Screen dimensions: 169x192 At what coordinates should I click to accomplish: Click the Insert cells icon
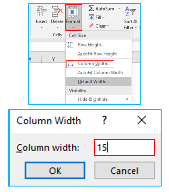41,11
